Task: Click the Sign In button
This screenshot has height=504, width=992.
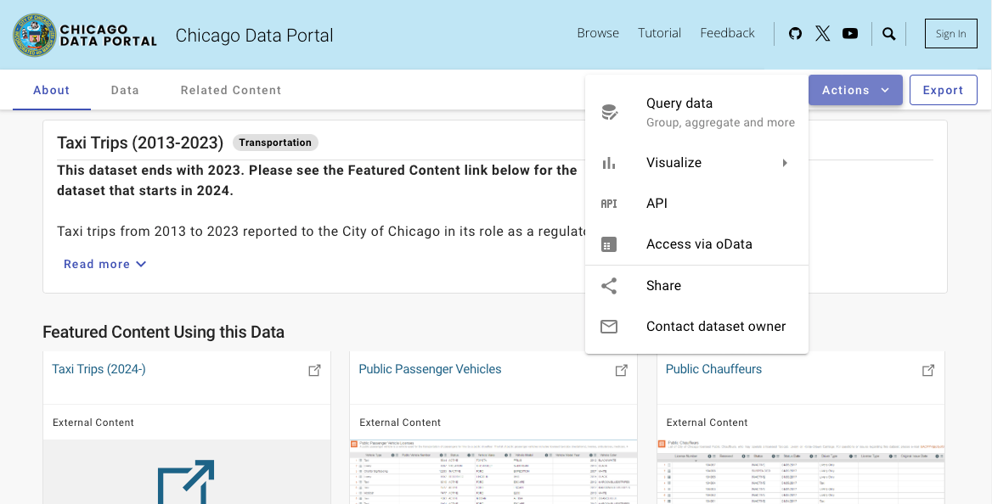Action: point(950,34)
